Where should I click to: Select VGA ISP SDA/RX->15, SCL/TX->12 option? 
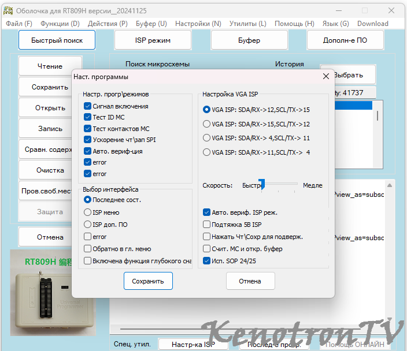(x=206, y=124)
